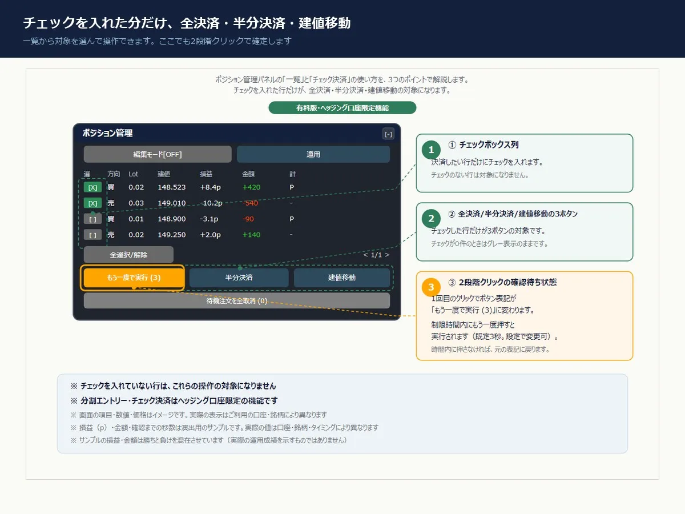Viewport: 685px width, 514px height.
Task: Click the ポジション管理 panel title
Action: tap(107, 133)
